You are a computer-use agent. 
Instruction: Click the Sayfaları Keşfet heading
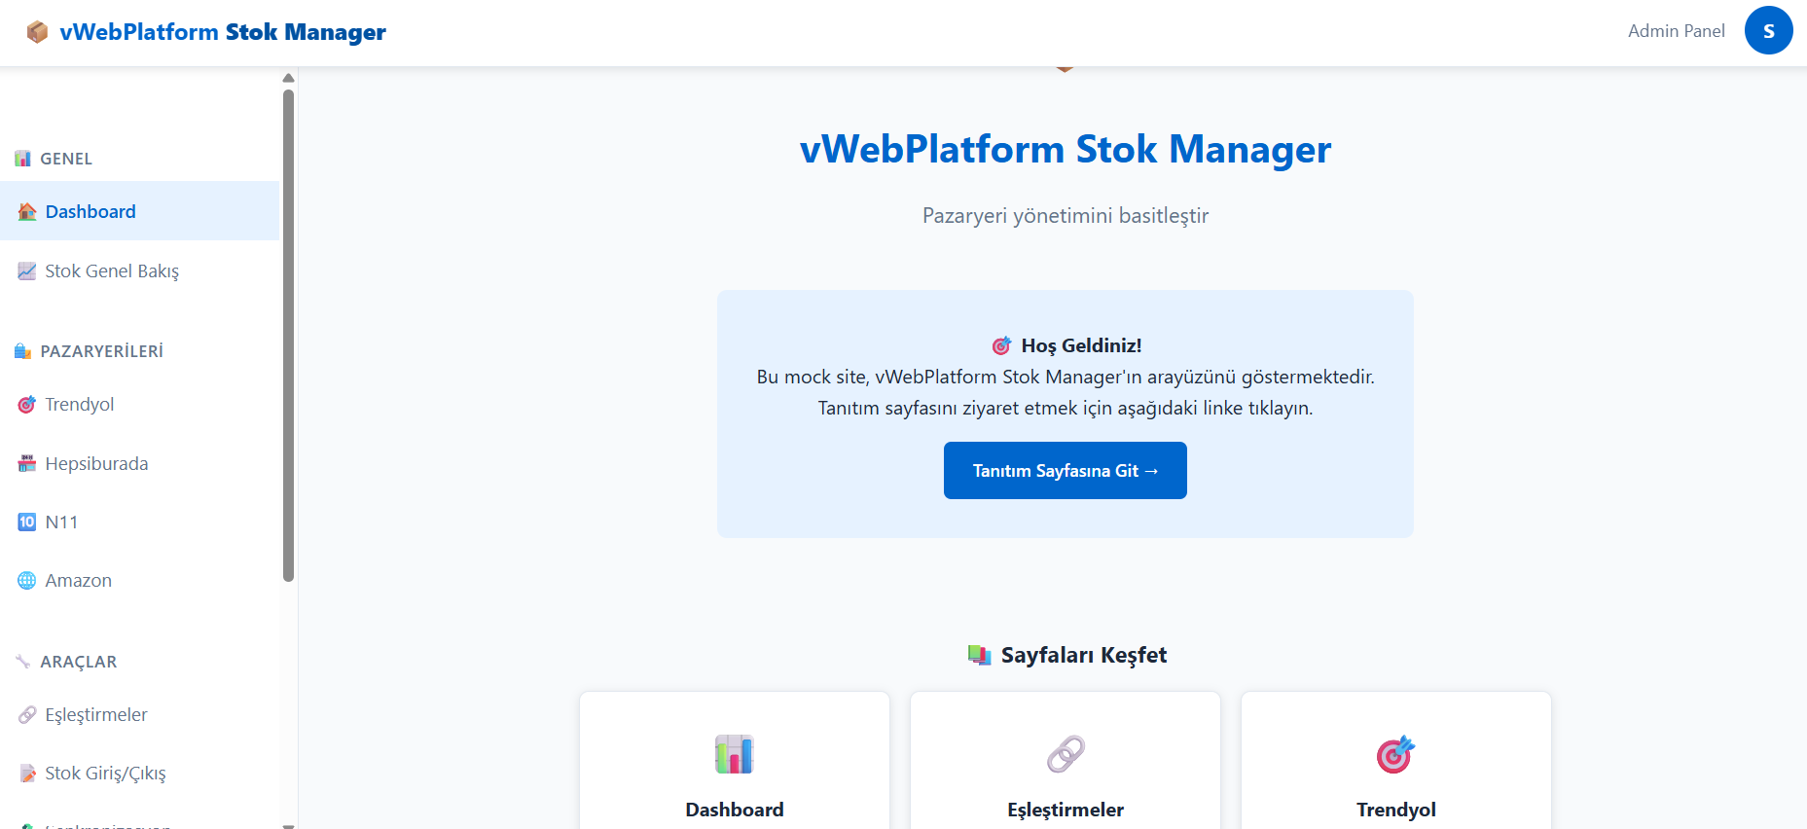coord(1084,655)
